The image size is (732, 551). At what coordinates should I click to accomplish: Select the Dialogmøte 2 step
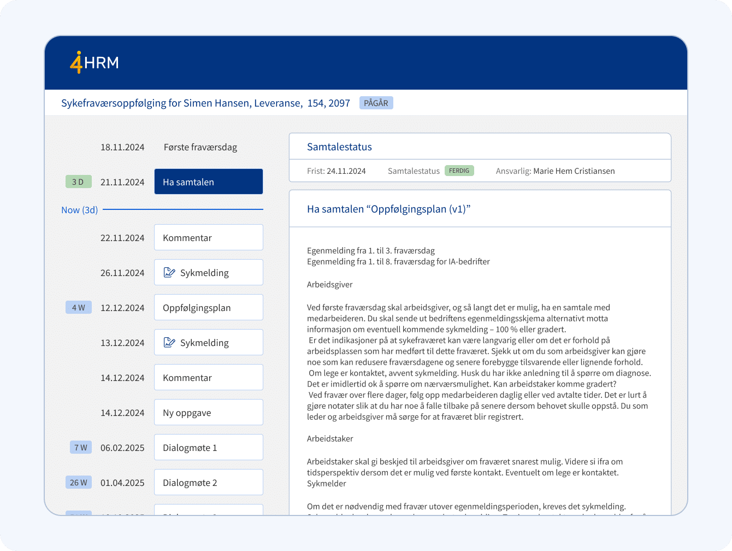(x=208, y=483)
